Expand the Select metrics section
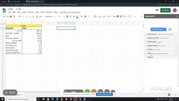The image size is (179, 101). click(161, 46)
